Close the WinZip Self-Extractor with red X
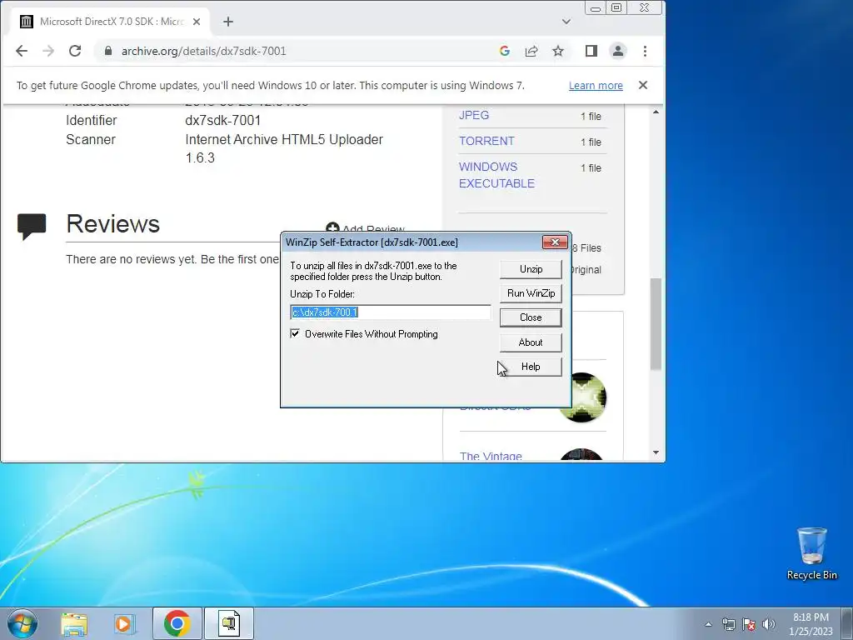This screenshot has height=640, width=853. (555, 242)
